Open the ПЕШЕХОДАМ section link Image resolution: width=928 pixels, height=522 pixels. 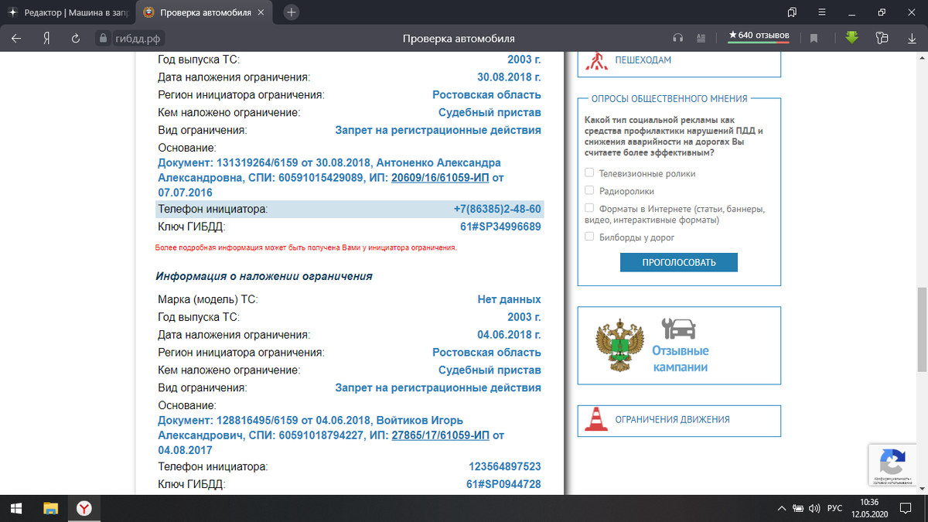[x=643, y=60]
